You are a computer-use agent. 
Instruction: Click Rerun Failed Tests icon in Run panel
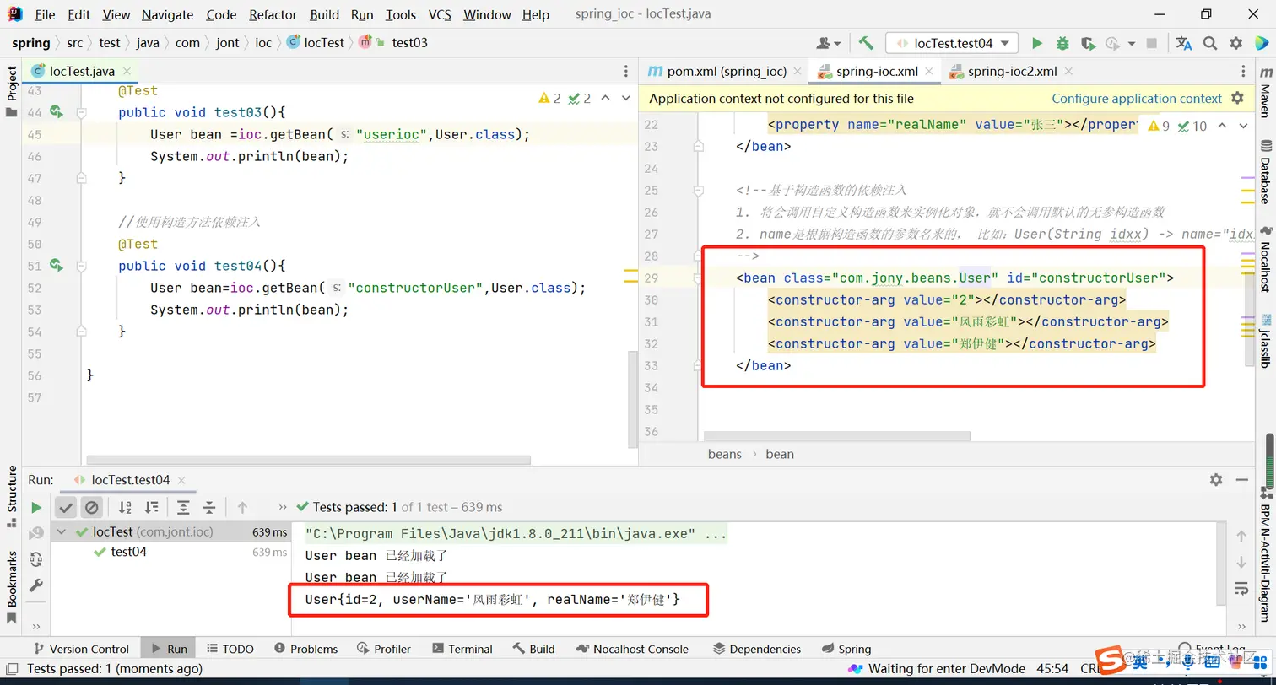tap(36, 533)
